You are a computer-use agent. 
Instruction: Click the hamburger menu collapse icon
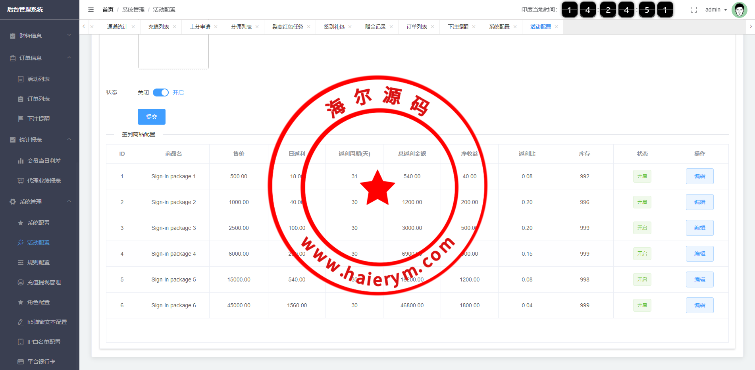click(x=91, y=10)
